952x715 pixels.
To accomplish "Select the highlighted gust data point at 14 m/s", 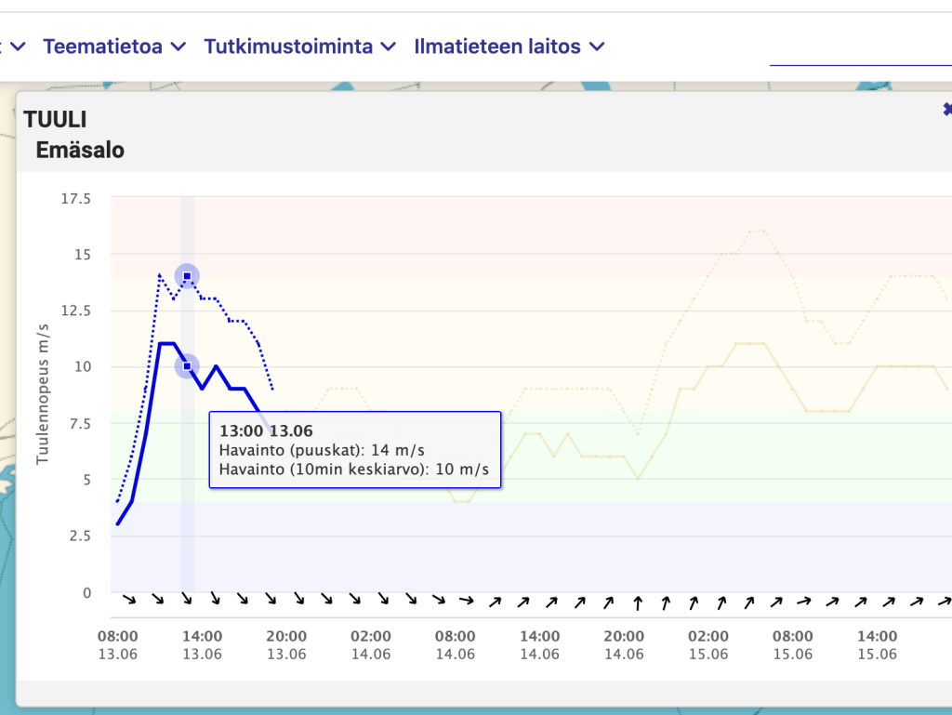I will (187, 276).
